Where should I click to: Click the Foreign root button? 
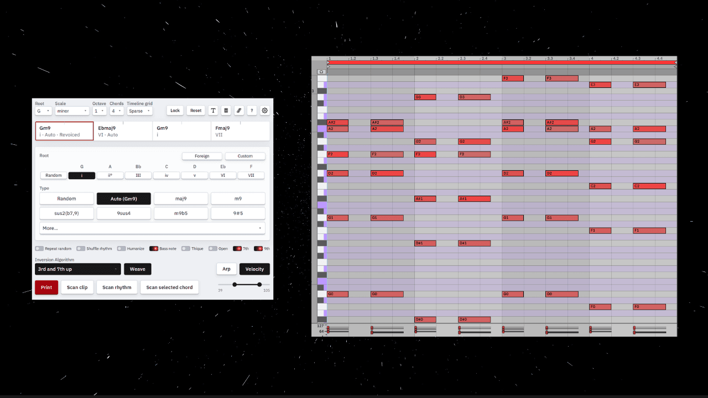202,156
